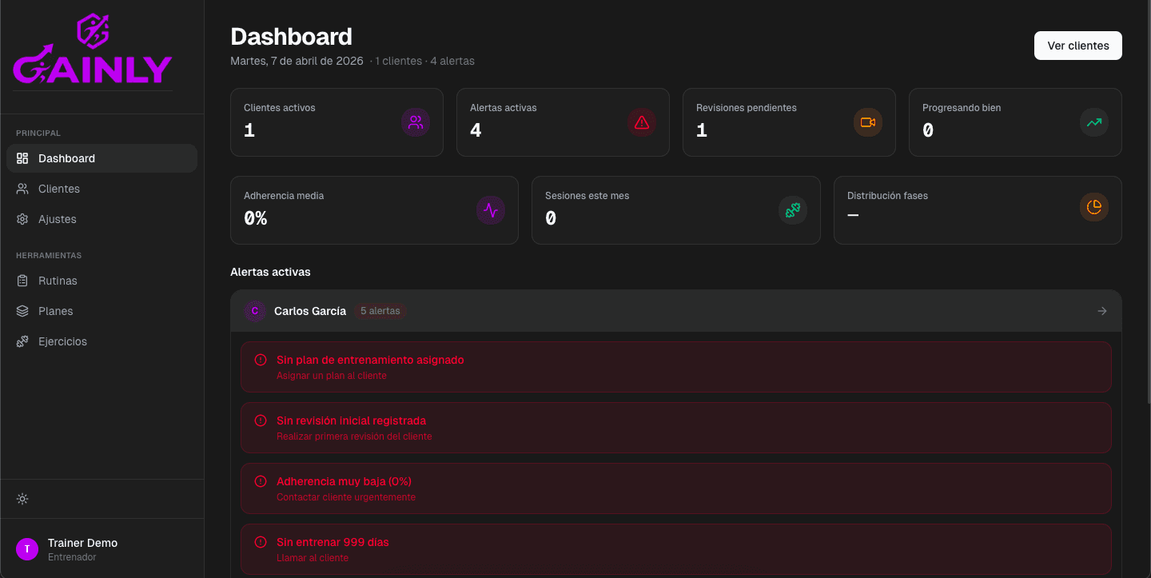Open Planes with the stacked layers icon

pyautogui.click(x=22, y=311)
